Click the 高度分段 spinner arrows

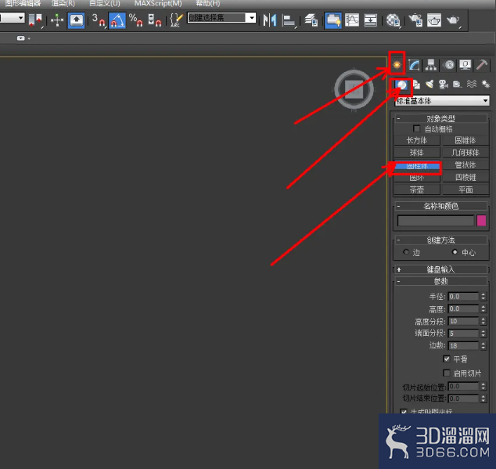(483, 321)
